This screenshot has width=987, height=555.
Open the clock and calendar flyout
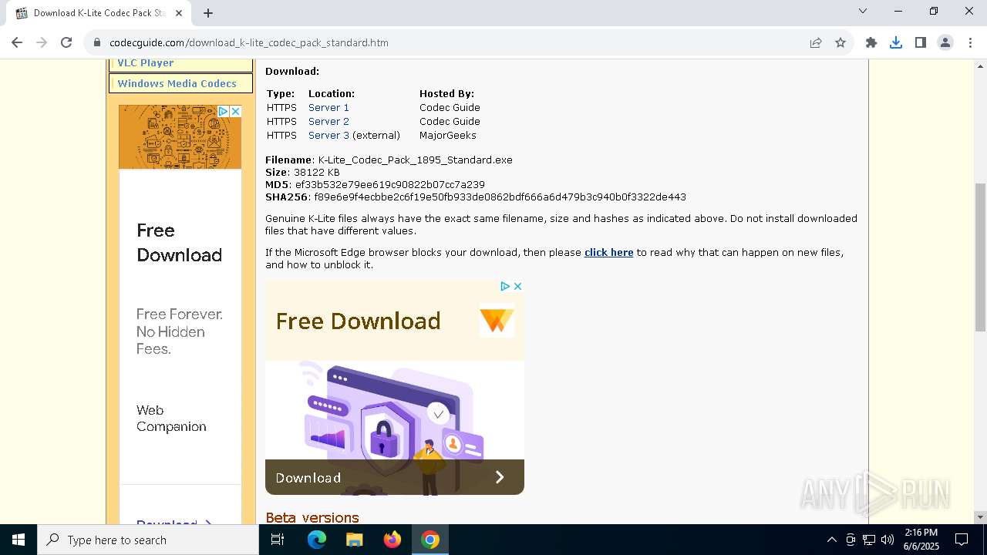click(921, 540)
